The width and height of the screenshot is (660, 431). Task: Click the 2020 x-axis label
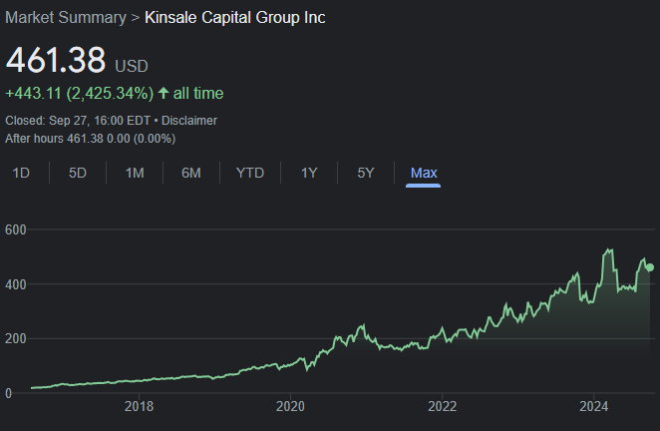290,406
